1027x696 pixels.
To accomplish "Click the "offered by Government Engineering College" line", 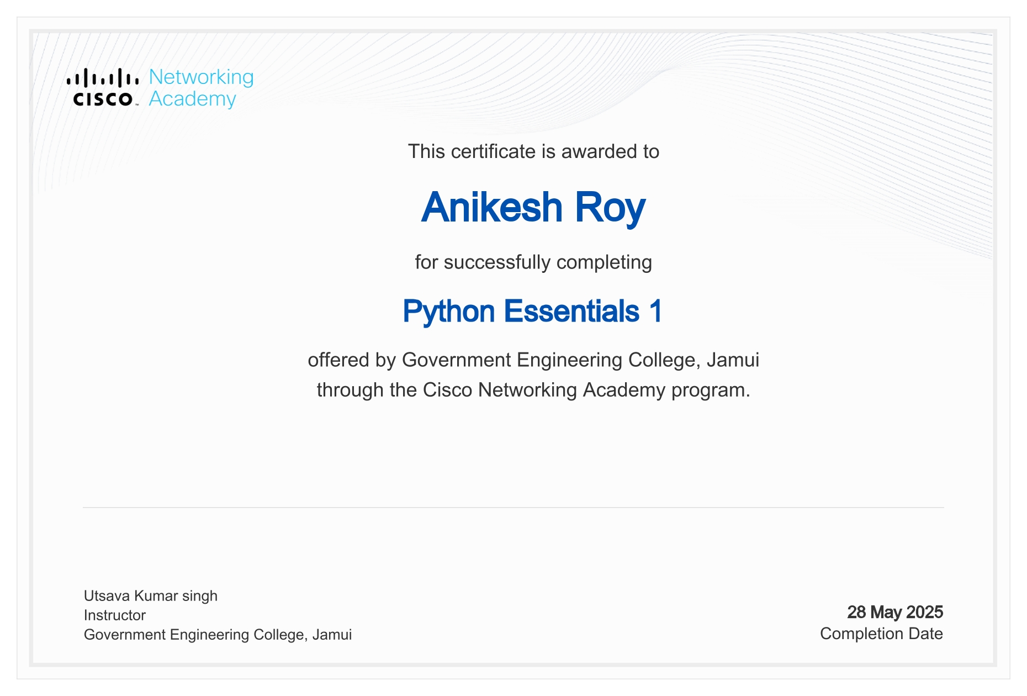I will pos(533,360).
